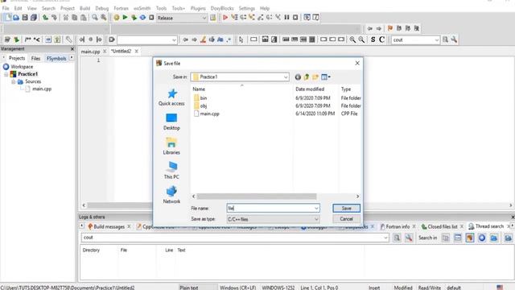This screenshot has width=515, height=290.
Task: Click the Toggle bookmark flag icon
Action: click(x=390, y=29)
